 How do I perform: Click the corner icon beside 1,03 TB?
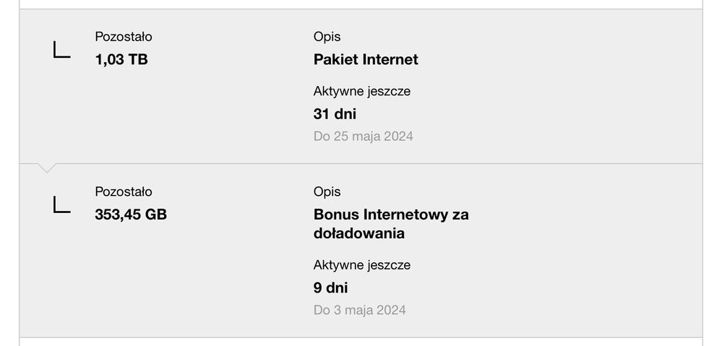point(62,50)
